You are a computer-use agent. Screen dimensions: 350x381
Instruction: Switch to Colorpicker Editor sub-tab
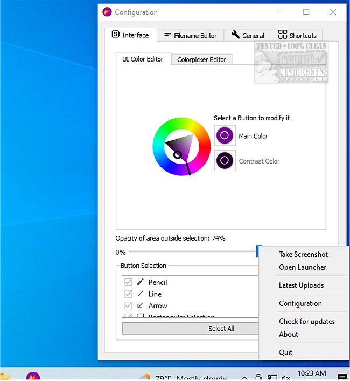click(x=202, y=59)
